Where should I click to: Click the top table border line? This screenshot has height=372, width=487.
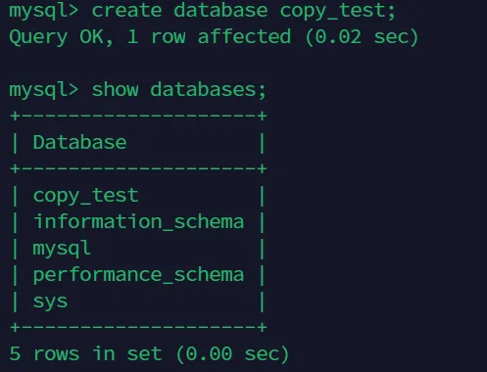point(138,116)
